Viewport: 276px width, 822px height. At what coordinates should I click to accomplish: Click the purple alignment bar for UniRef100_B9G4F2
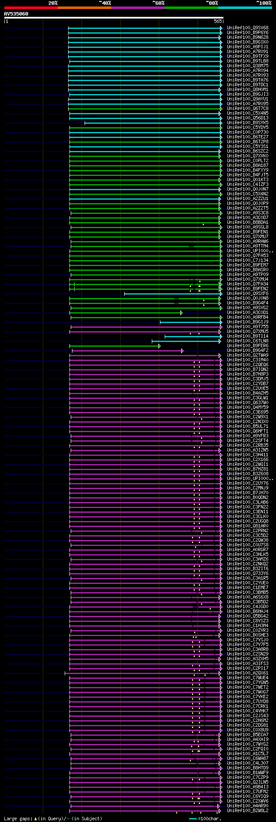coord(127,351)
